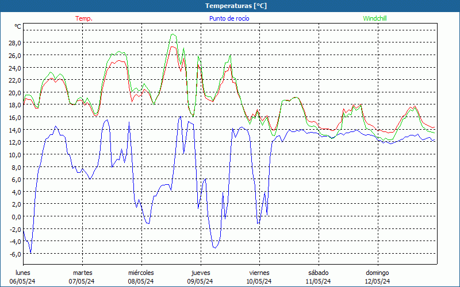Click the 'martes' day label
This screenshot has width=460, height=287.
click(82, 273)
